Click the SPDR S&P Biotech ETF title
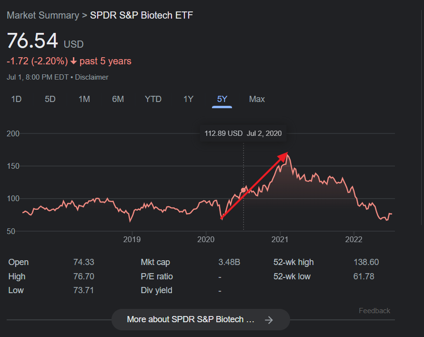424x337 pixels. (141, 15)
